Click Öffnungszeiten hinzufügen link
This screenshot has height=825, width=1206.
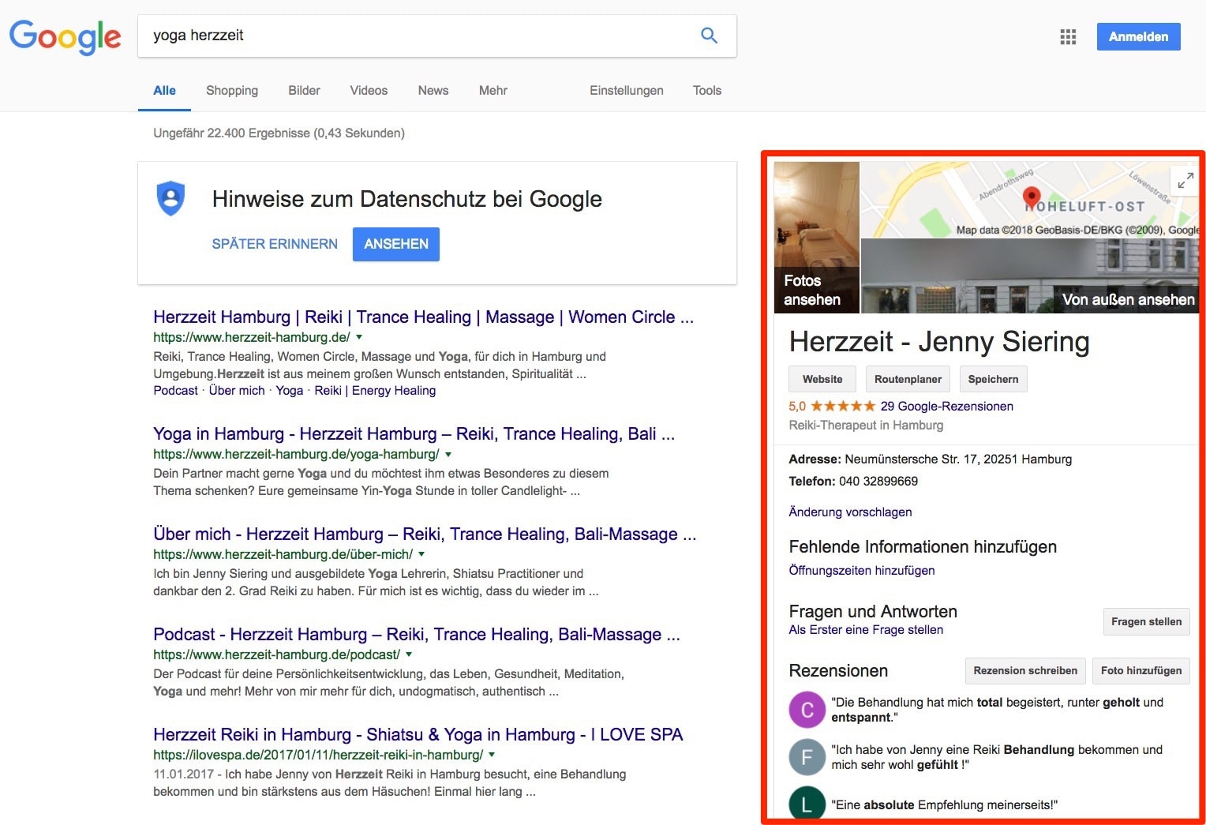coord(861,570)
